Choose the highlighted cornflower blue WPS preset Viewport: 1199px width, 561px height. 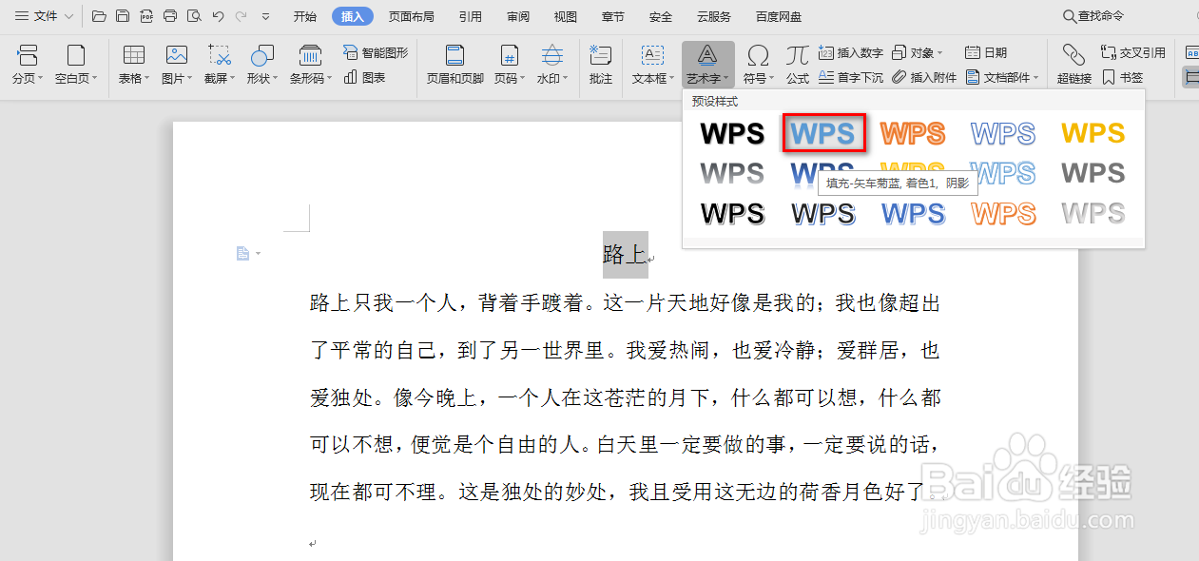tap(824, 133)
